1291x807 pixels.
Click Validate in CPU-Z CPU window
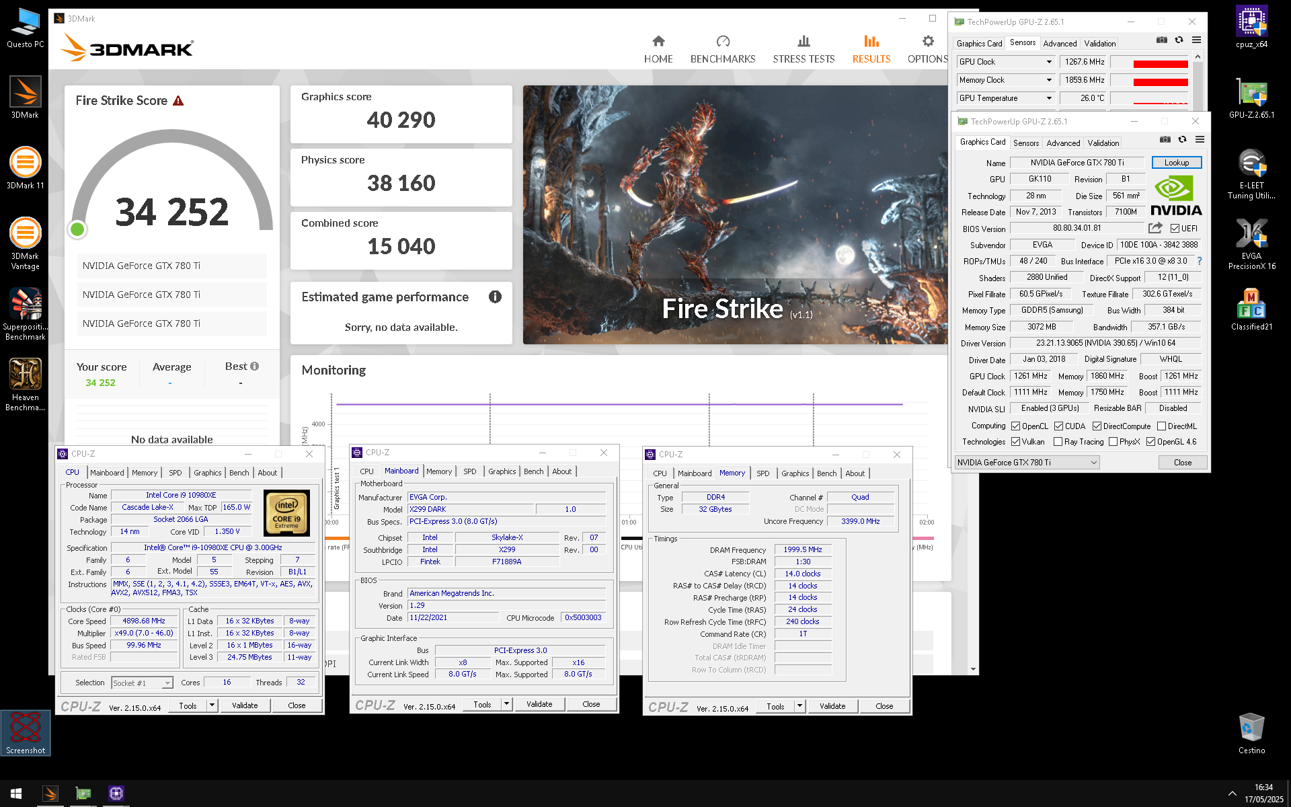coord(245,705)
